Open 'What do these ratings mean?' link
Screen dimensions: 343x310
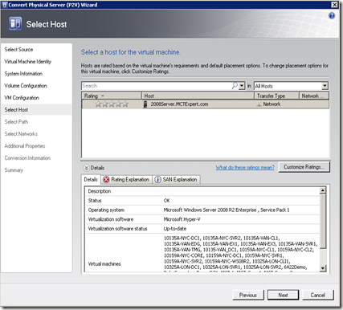tap(245, 168)
